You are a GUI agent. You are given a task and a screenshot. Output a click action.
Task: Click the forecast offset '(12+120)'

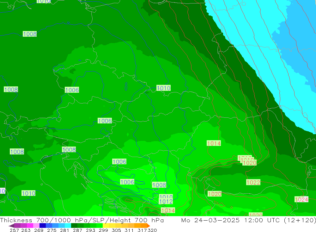tap(300, 220)
